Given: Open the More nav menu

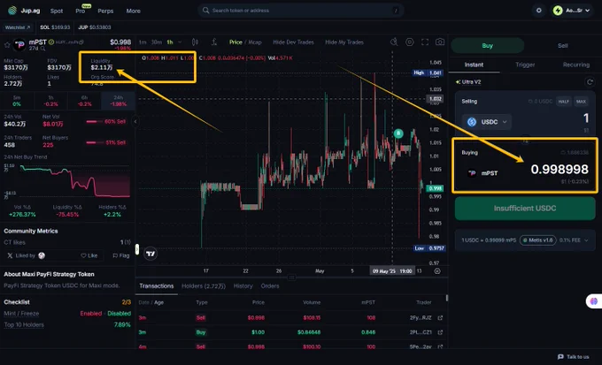Looking at the screenshot, I should [133, 11].
